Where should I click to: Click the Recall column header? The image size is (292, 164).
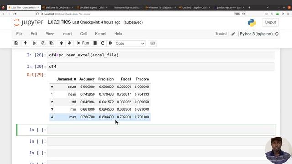pyautogui.click(x=126, y=79)
